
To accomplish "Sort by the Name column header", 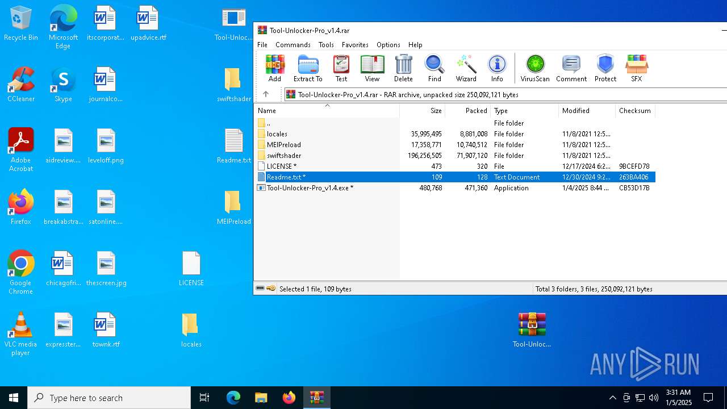I will 327,111.
